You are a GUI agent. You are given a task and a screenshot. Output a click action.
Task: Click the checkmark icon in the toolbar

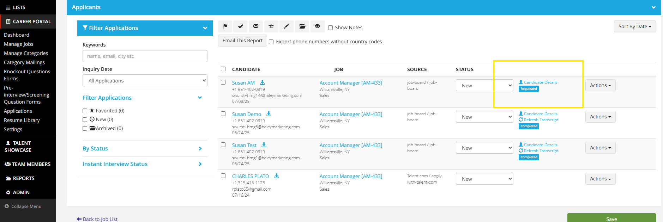click(x=240, y=26)
